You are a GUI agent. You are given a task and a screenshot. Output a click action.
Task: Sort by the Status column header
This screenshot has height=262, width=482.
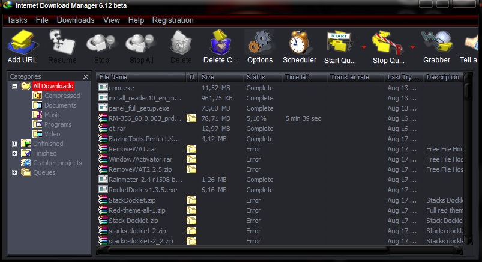[x=262, y=77]
